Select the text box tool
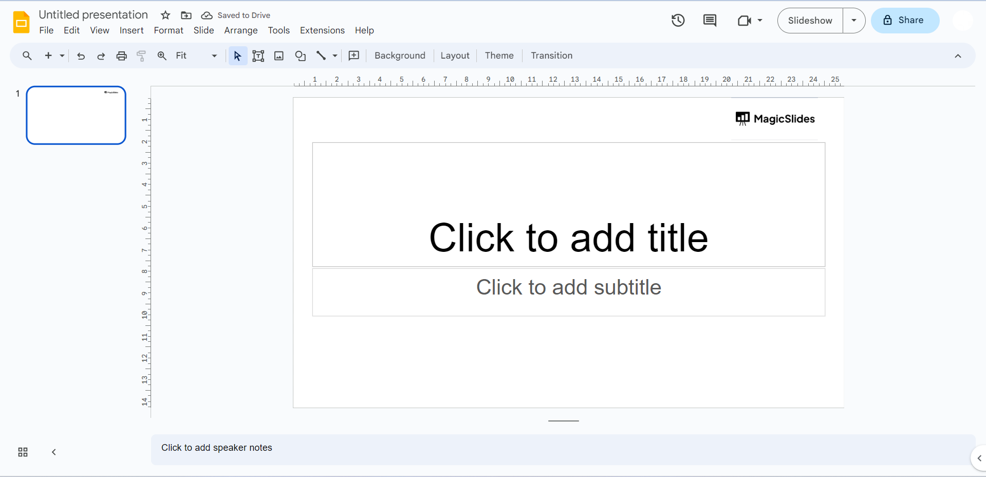The height and width of the screenshot is (477, 986). (258, 56)
